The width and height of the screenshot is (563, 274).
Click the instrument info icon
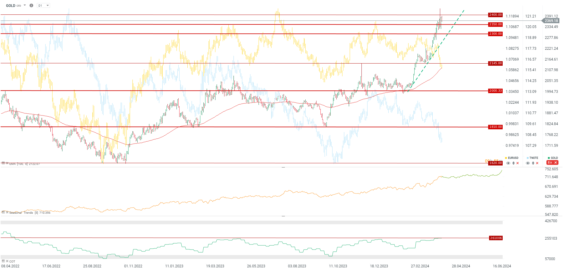(31, 5)
